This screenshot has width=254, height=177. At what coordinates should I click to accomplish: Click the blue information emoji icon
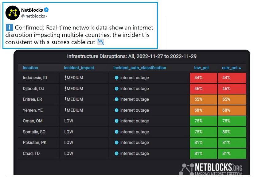coord(9,28)
